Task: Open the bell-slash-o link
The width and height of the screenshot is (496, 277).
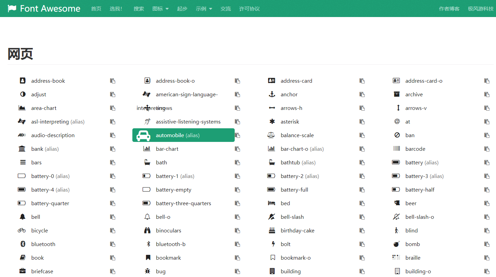Action: coord(420,217)
